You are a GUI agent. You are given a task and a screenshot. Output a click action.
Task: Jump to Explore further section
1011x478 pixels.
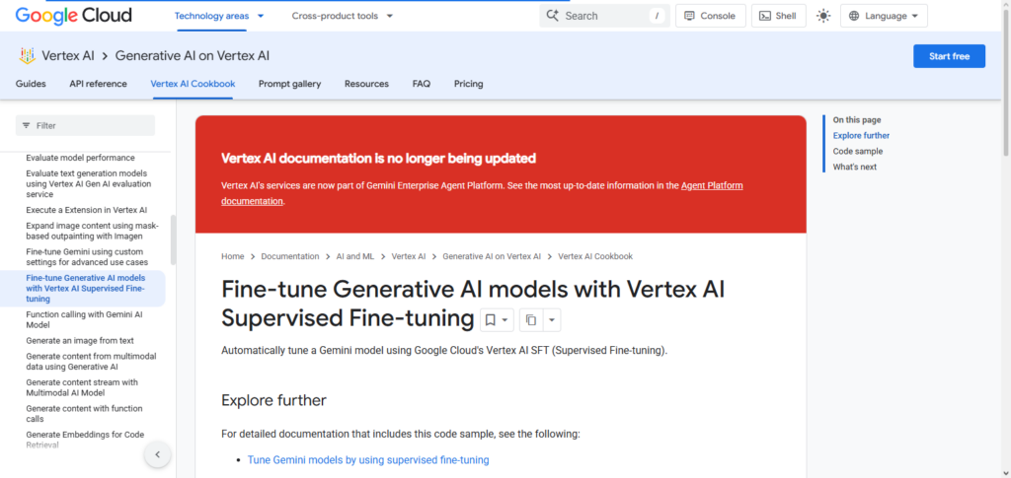[861, 136]
